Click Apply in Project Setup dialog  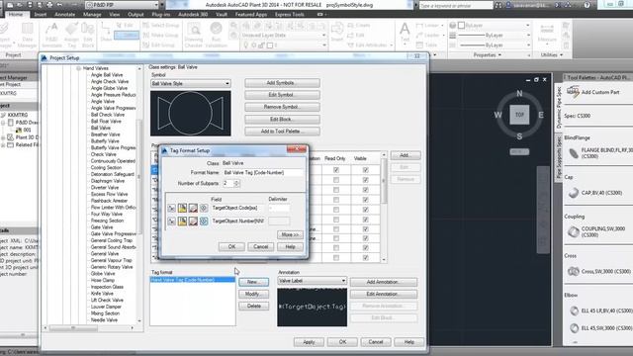point(309,342)
